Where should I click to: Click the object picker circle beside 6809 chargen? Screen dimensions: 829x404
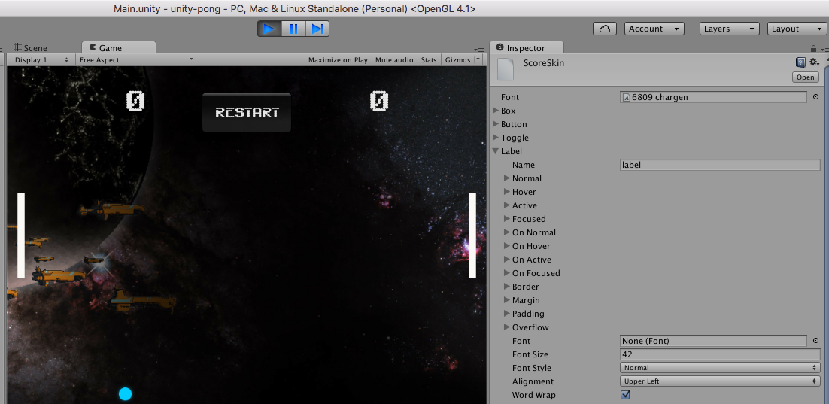(x=815, y=97)
